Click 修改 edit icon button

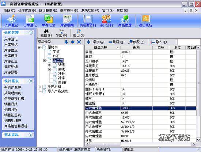coord(136,42)
